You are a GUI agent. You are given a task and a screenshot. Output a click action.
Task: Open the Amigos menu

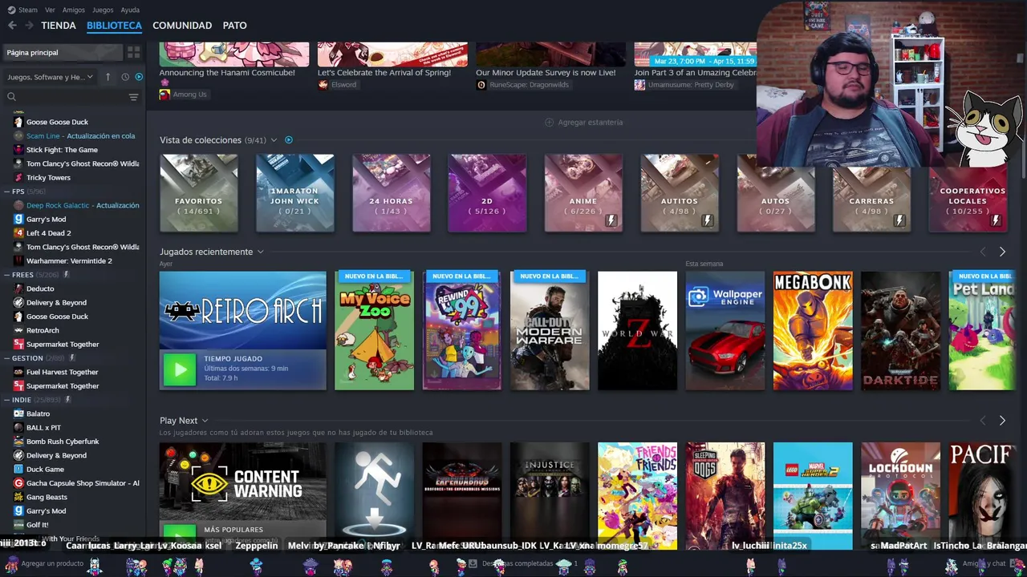(x=74, y=10)
